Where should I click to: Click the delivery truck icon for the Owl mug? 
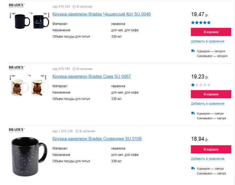(193, 113)
